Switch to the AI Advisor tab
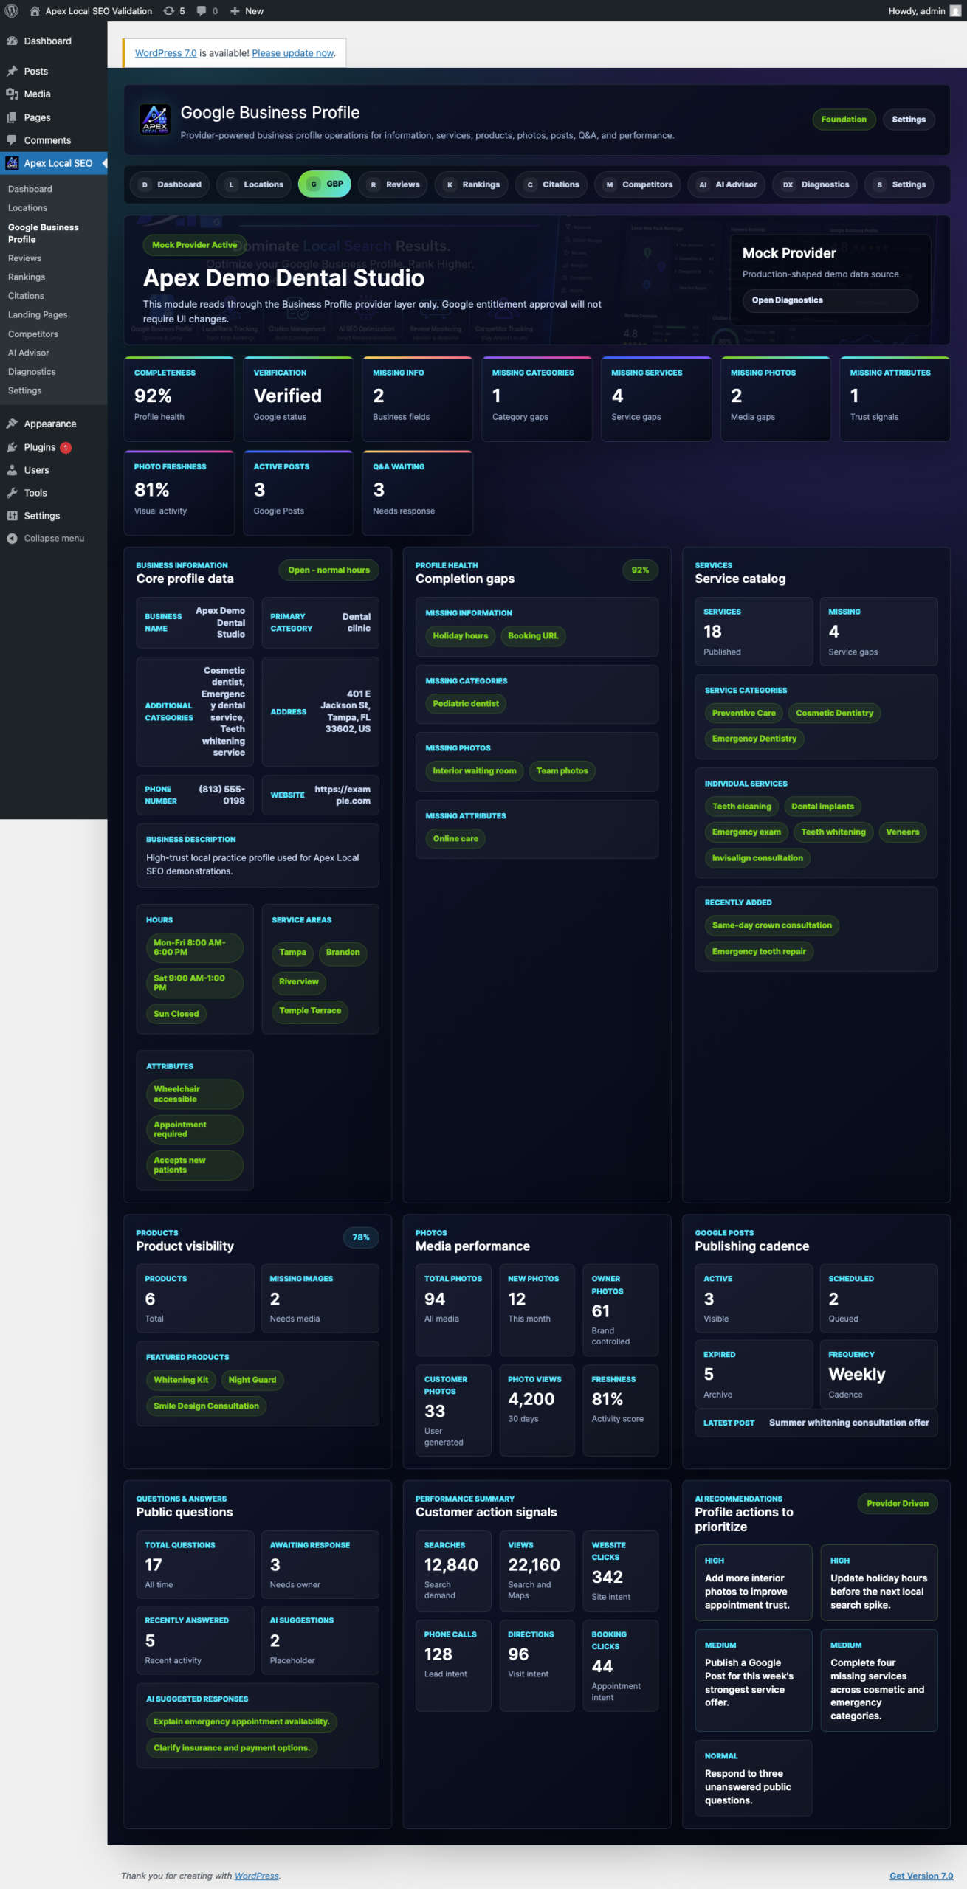 [727, 184]
